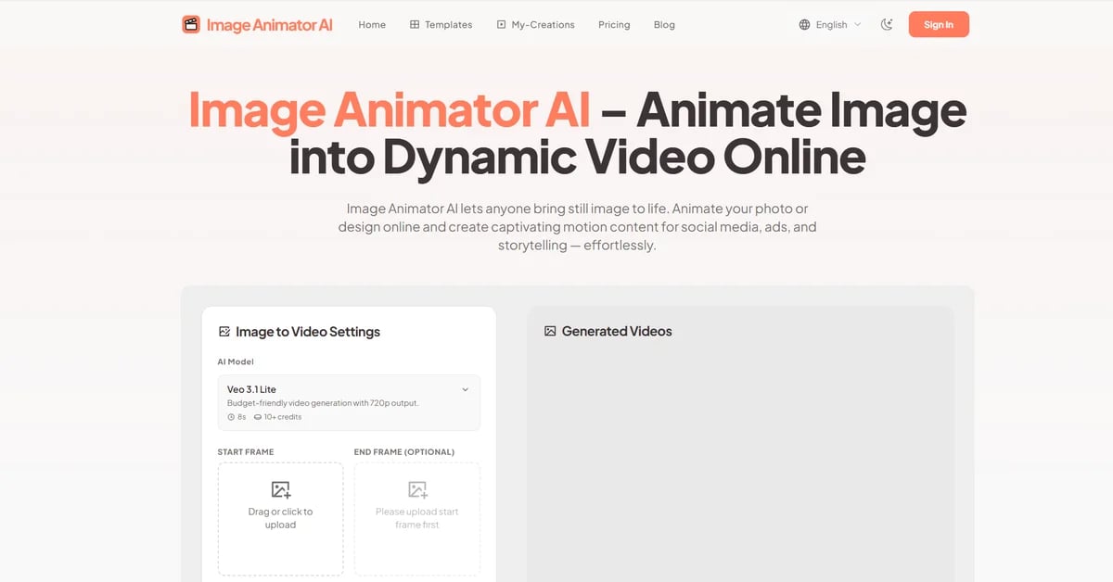The height and width of the screenshot is (582, 1113).
Task: Click the 'Image to Video Settings' heading
Action: [x=308, y=332]
